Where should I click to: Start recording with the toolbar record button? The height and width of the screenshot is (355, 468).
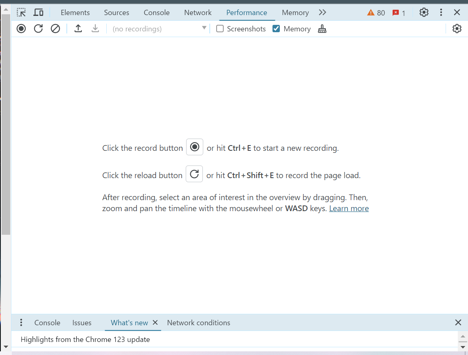pos(21,29)
